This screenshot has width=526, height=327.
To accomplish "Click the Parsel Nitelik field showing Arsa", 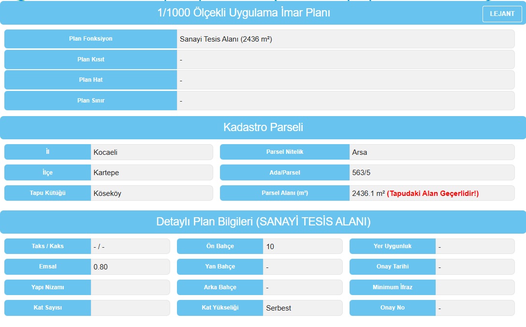I will click(x=431, y=152).
